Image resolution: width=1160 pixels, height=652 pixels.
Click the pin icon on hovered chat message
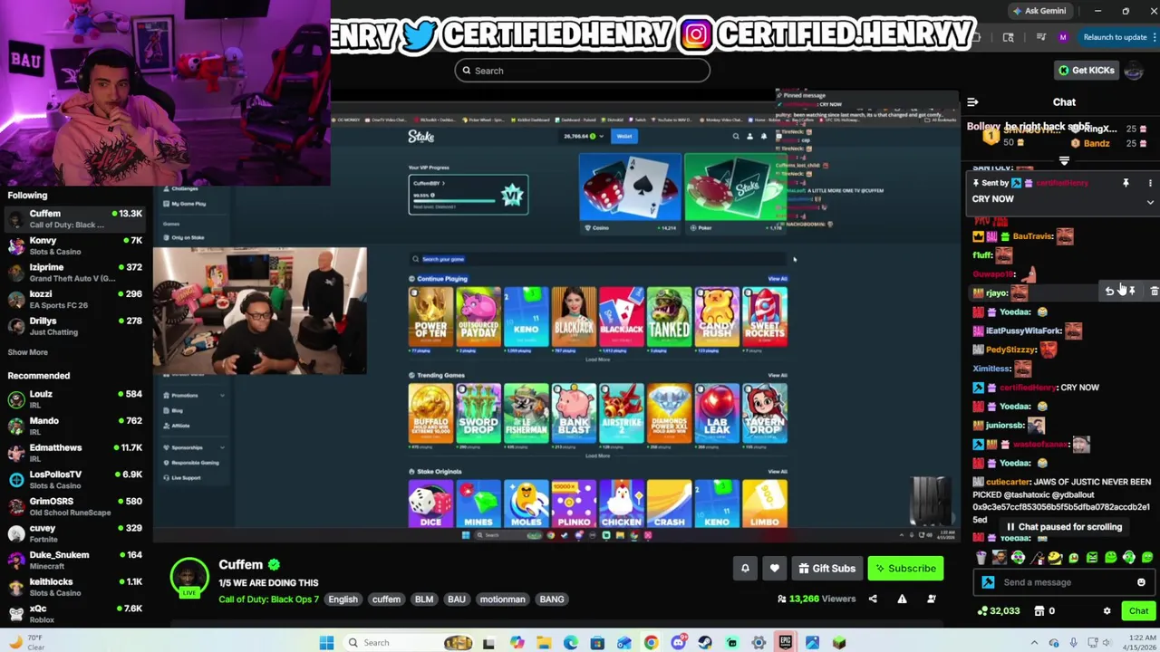1131,292
